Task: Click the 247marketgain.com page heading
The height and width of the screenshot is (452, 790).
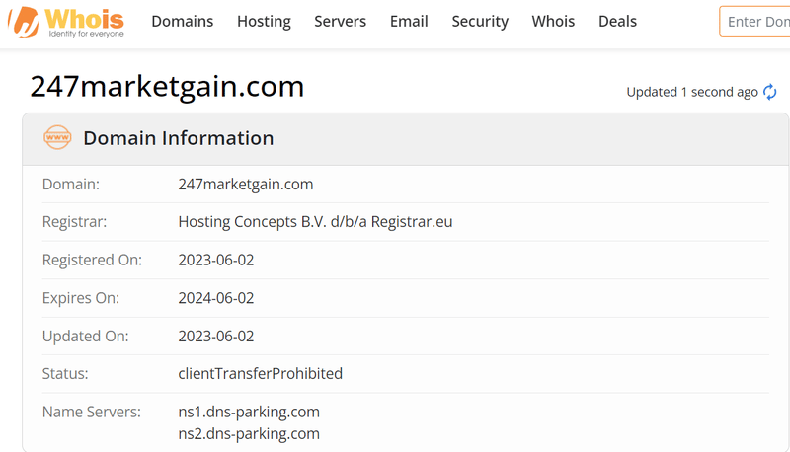Action: (167, 86)
